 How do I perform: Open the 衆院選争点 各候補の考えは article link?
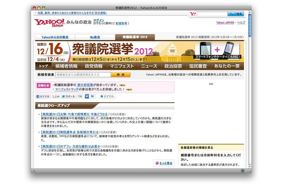[x=70, y=132]
